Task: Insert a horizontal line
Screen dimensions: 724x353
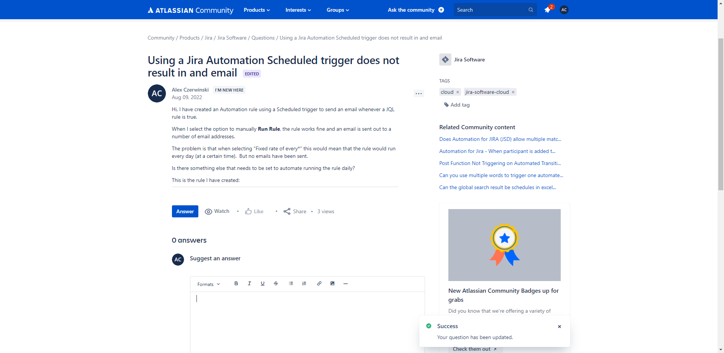Action: pos(345,284)
